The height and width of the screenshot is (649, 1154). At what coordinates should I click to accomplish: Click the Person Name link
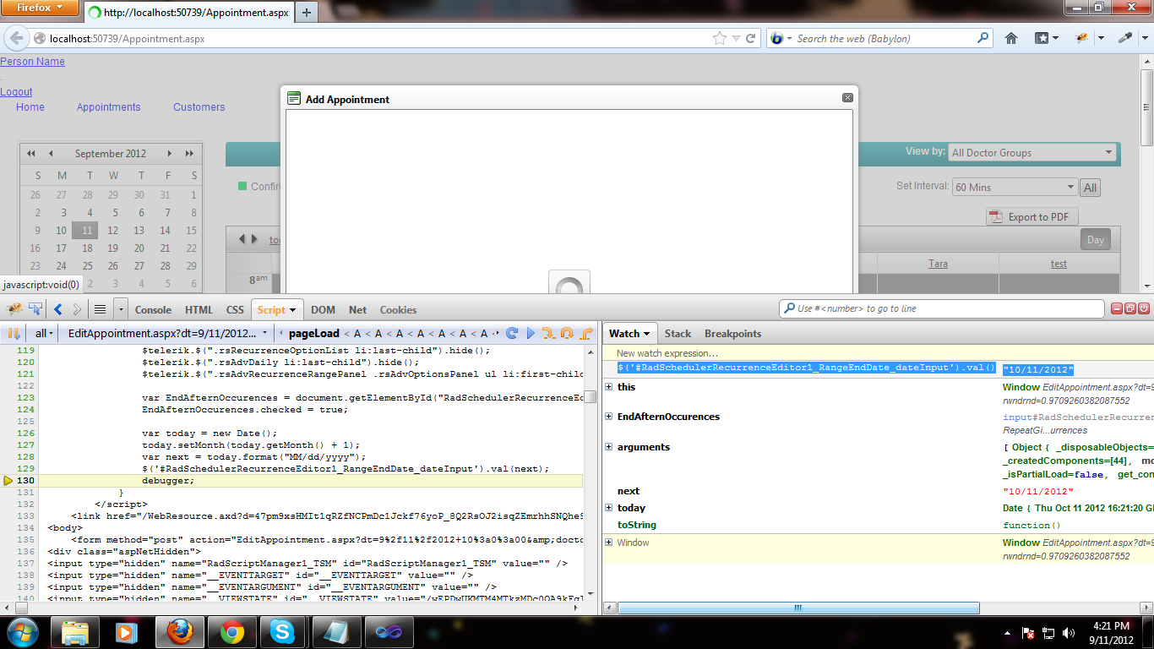[x=32, y=62]
